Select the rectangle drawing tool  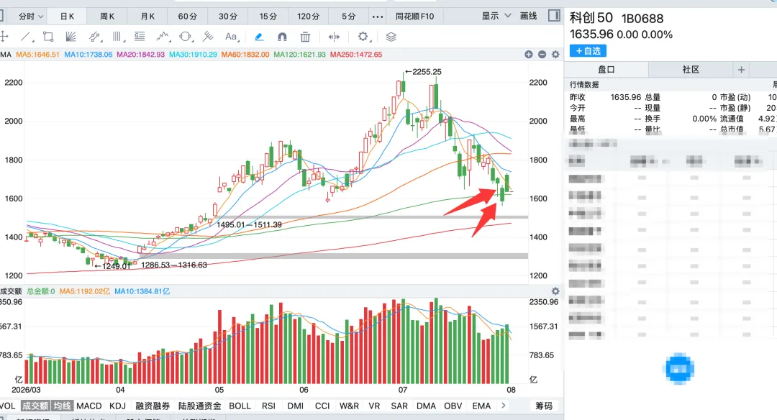(x=49, y=37)
